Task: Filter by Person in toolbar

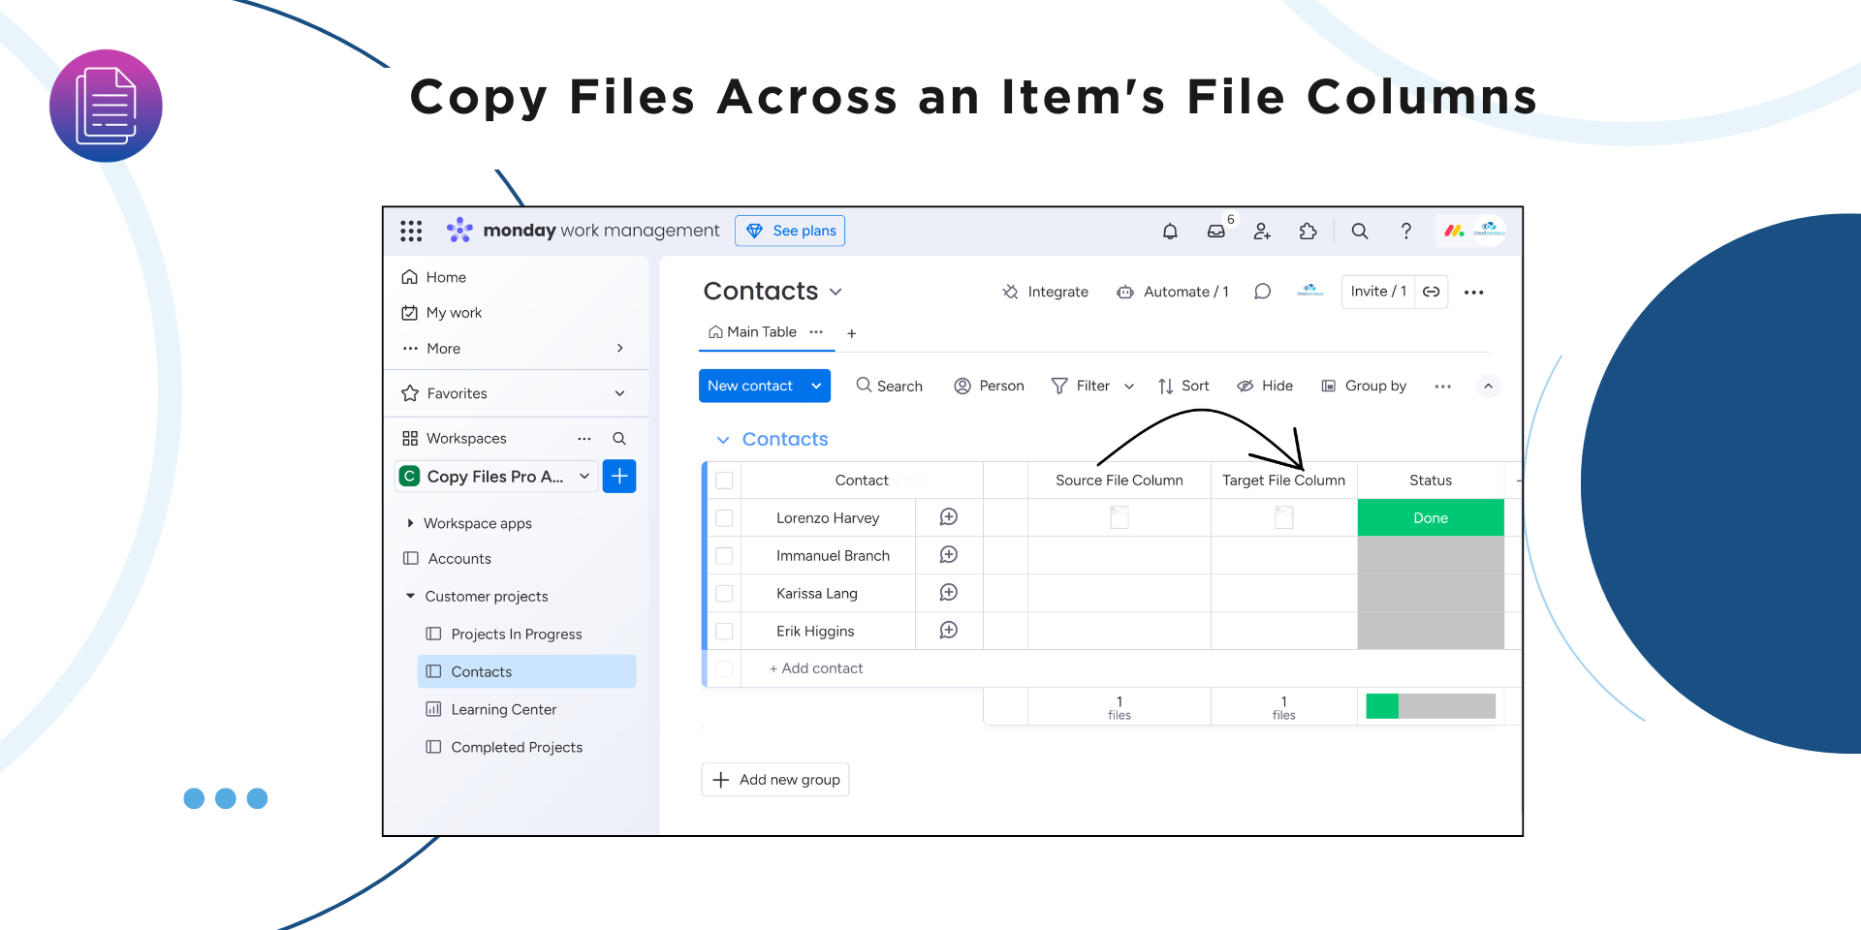Action: [989, 386]
